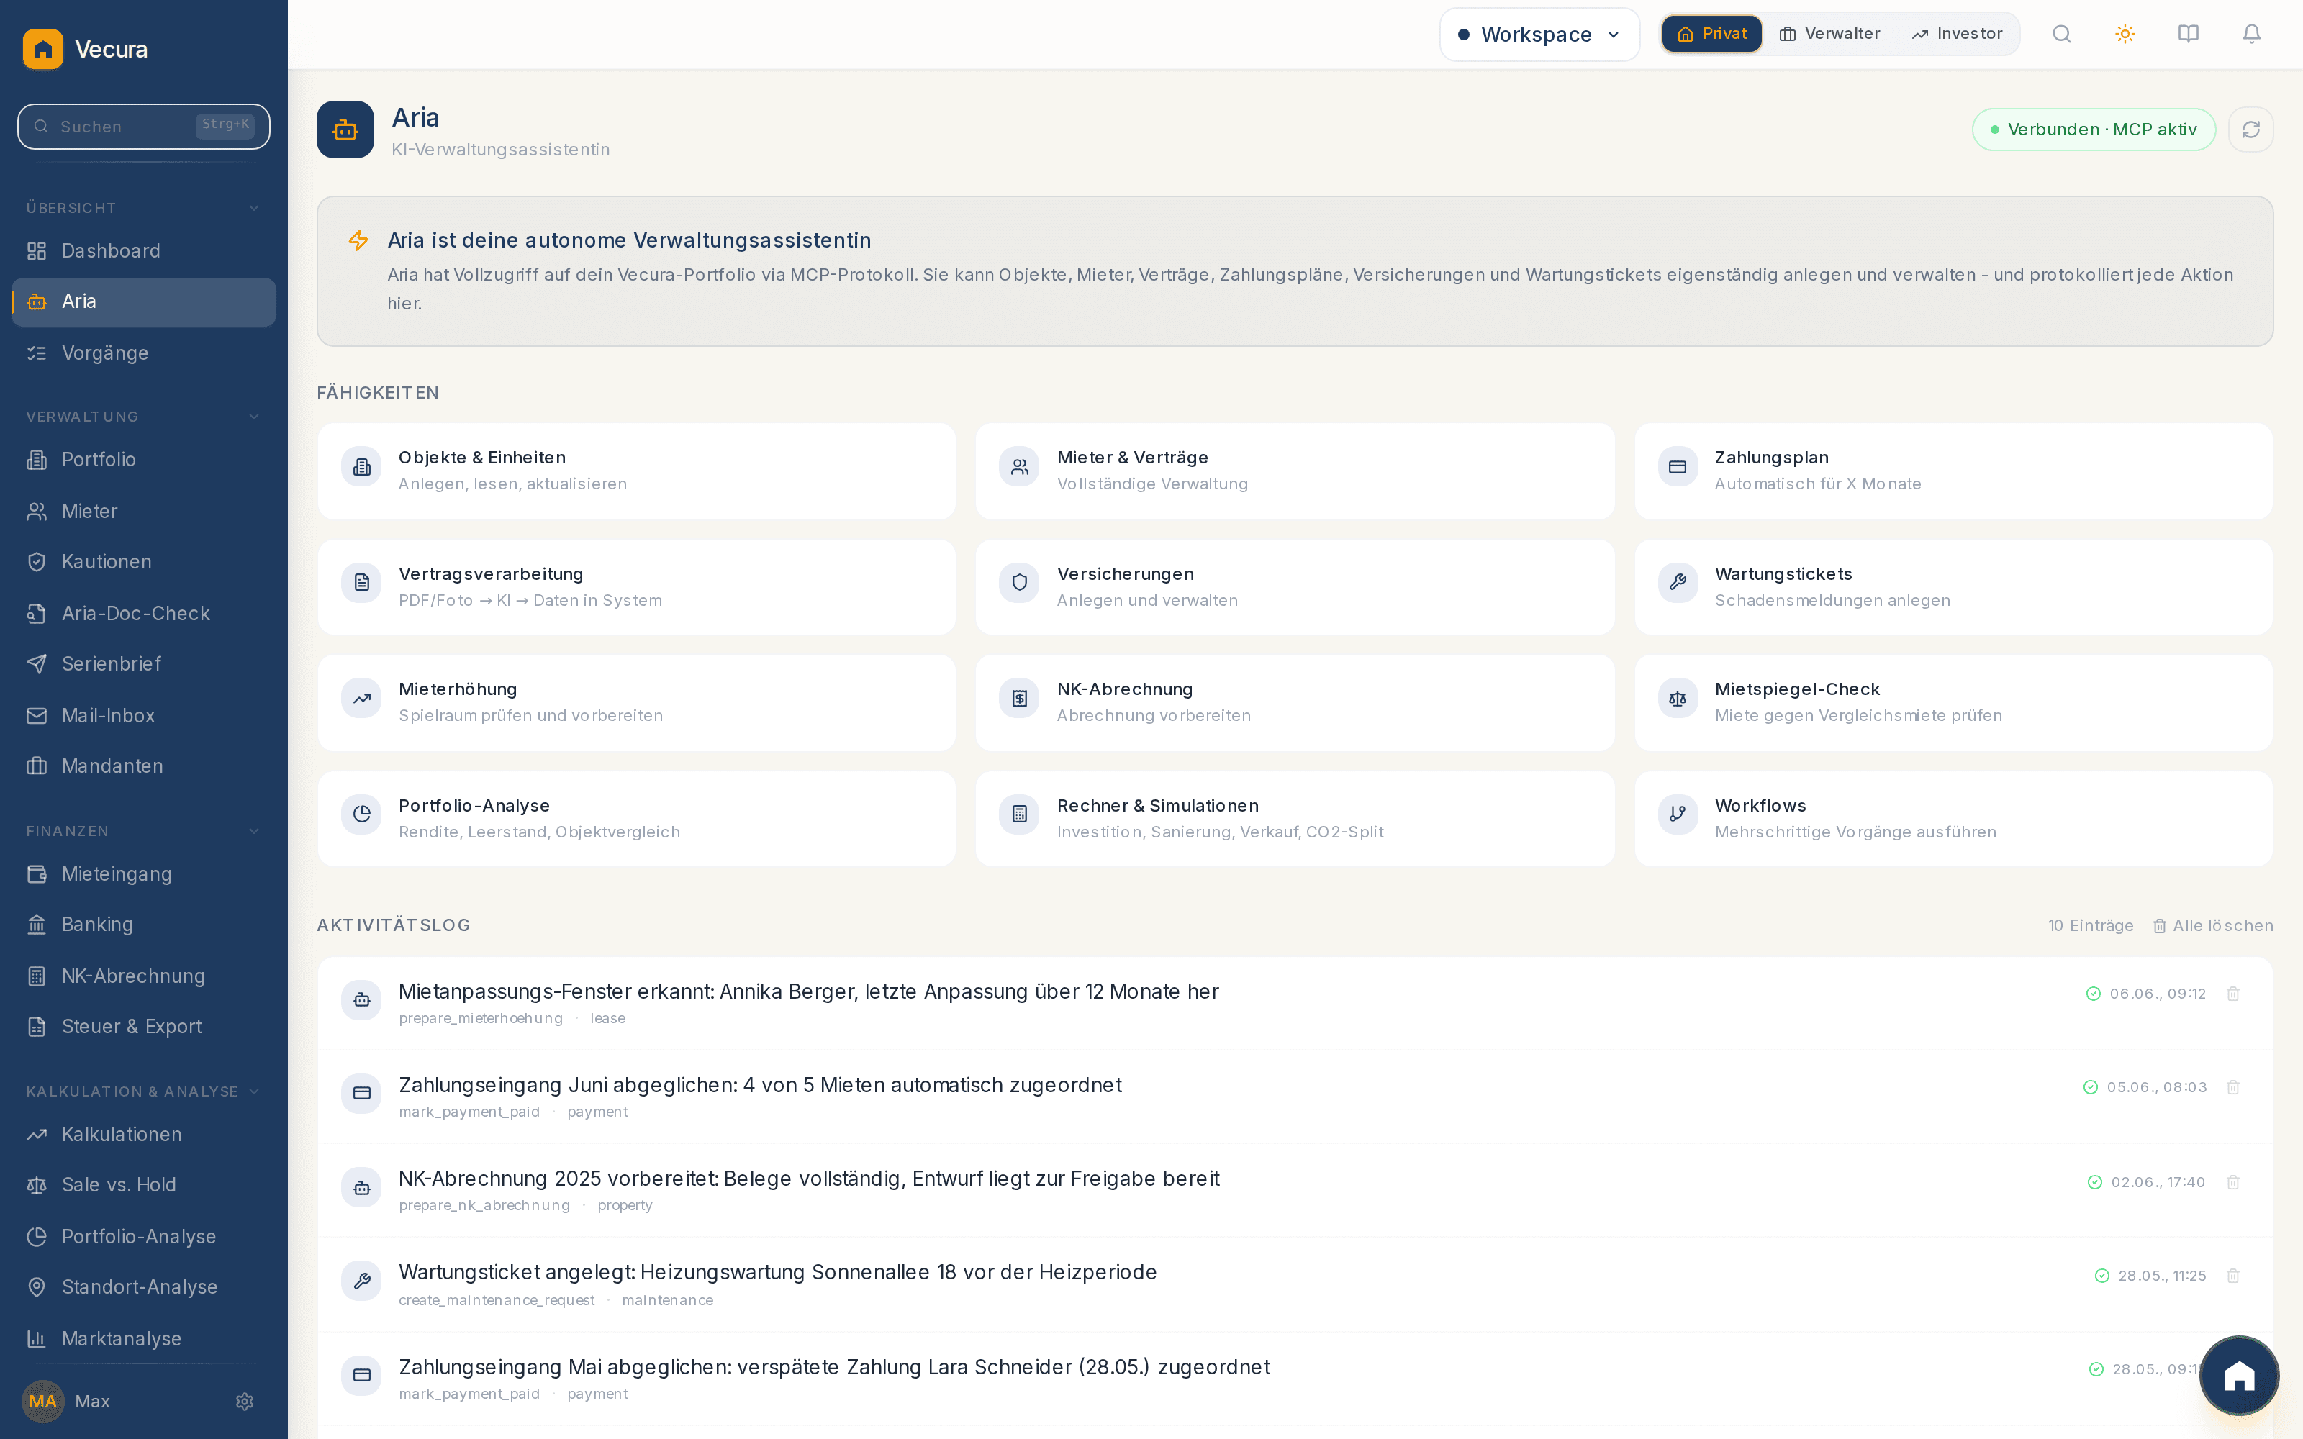This screenshot has height=1439, width=2303.
Task: Switch to Privat mode
Action: 1712,35
